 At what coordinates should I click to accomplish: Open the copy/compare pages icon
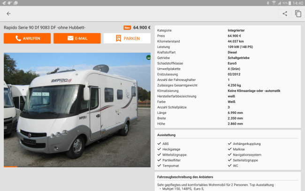pyautogui.click(x=298, y=14)
